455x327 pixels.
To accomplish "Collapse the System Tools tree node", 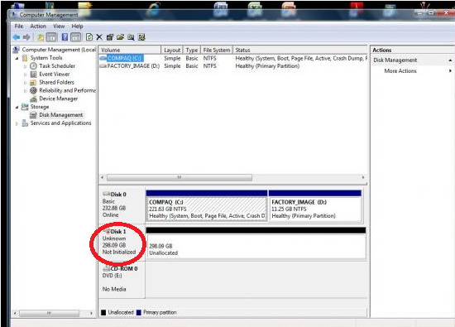I will point(17,58).
